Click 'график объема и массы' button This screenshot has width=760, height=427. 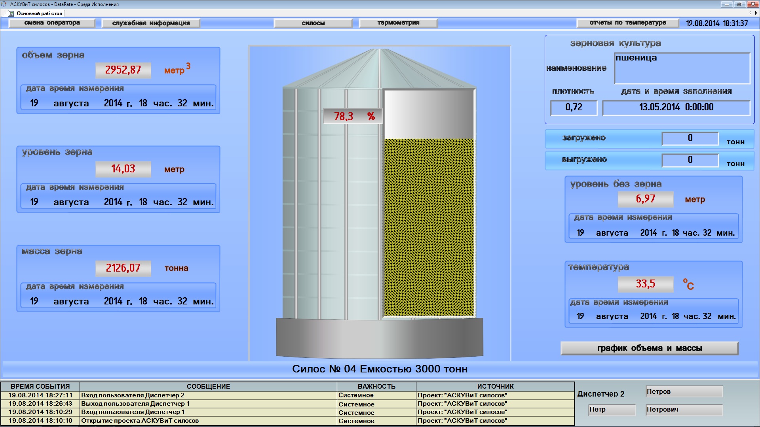tap(649, 348)
